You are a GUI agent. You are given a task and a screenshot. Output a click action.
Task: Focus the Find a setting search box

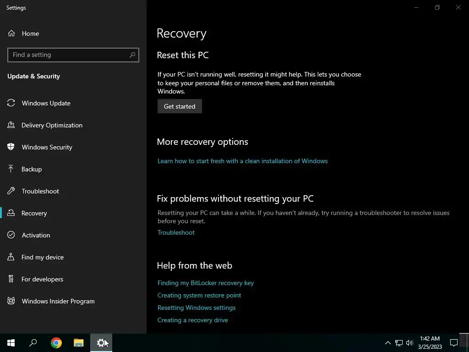click(73, 55)
